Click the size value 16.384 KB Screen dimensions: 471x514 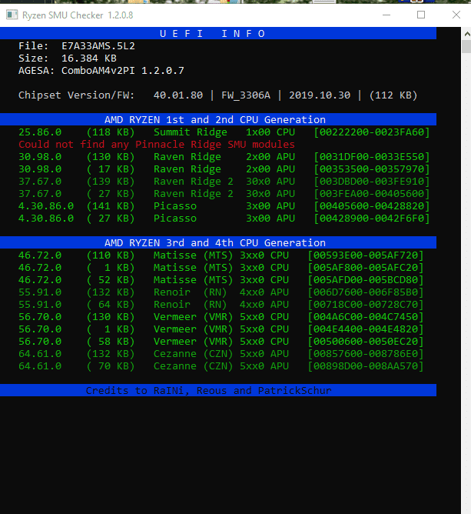pyautogui.click(x=89, y=58)
